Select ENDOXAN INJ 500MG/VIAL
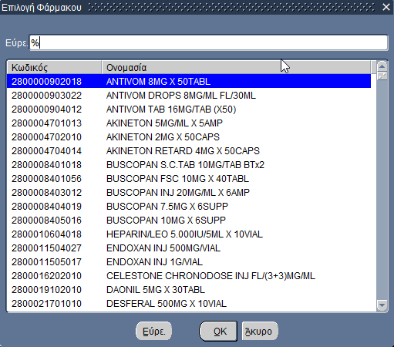Viewport: 394px width, 347px height. [189, 248]
